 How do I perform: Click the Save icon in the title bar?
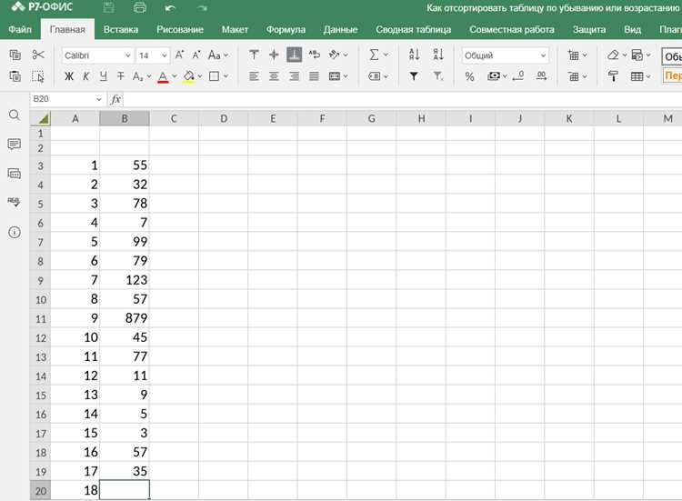109,7
